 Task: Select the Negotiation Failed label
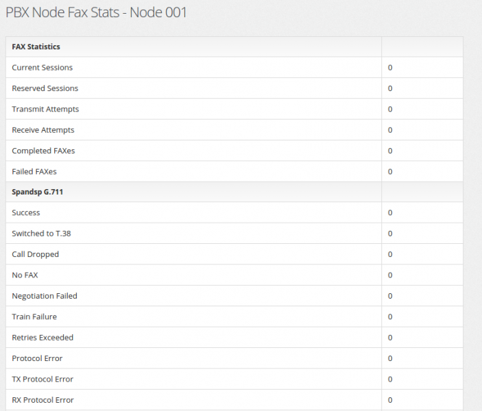click(x=45, y=296)
